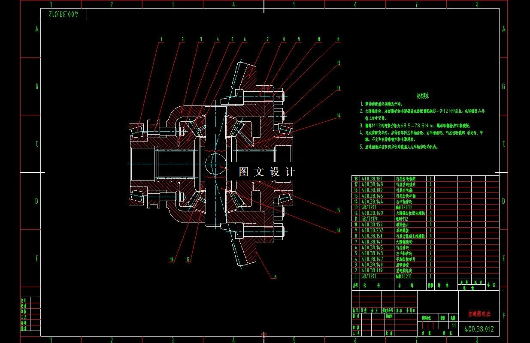The height and width of the screenshot is (343, 530).
Task: Click code 400.38.149 in parts list
Action: tap(372, 213)
